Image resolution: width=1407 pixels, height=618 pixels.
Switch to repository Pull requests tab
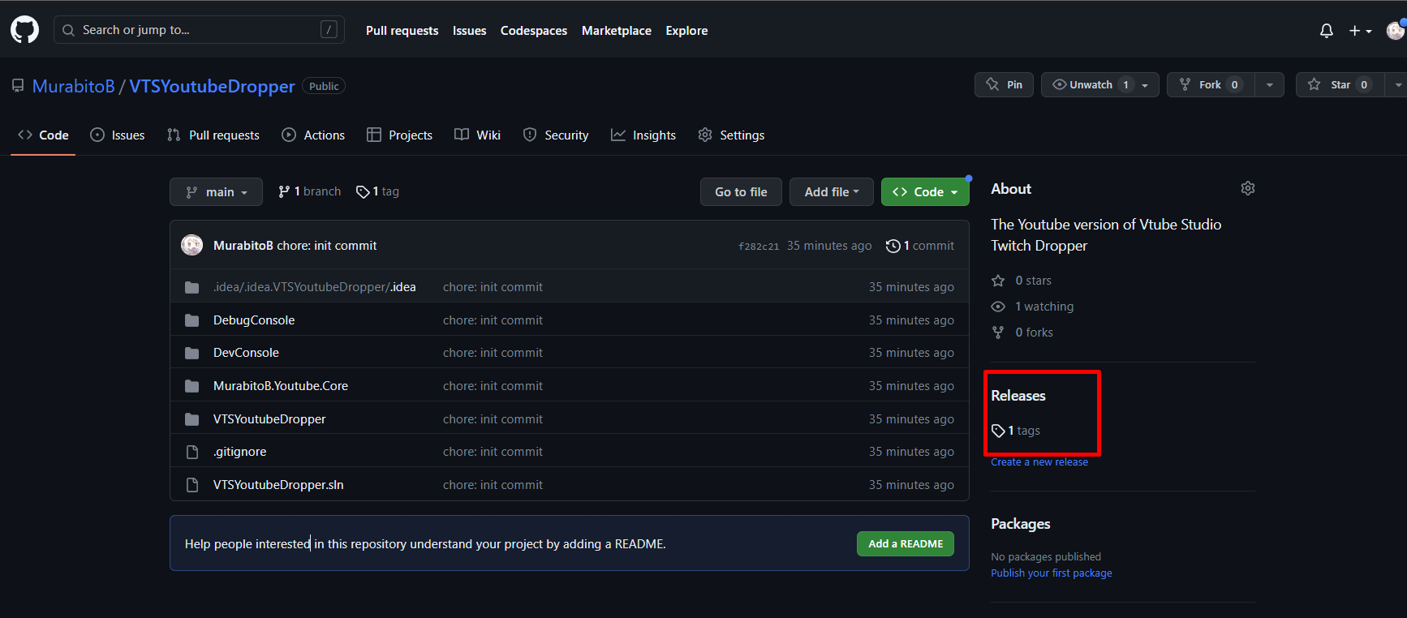point(213,135)
